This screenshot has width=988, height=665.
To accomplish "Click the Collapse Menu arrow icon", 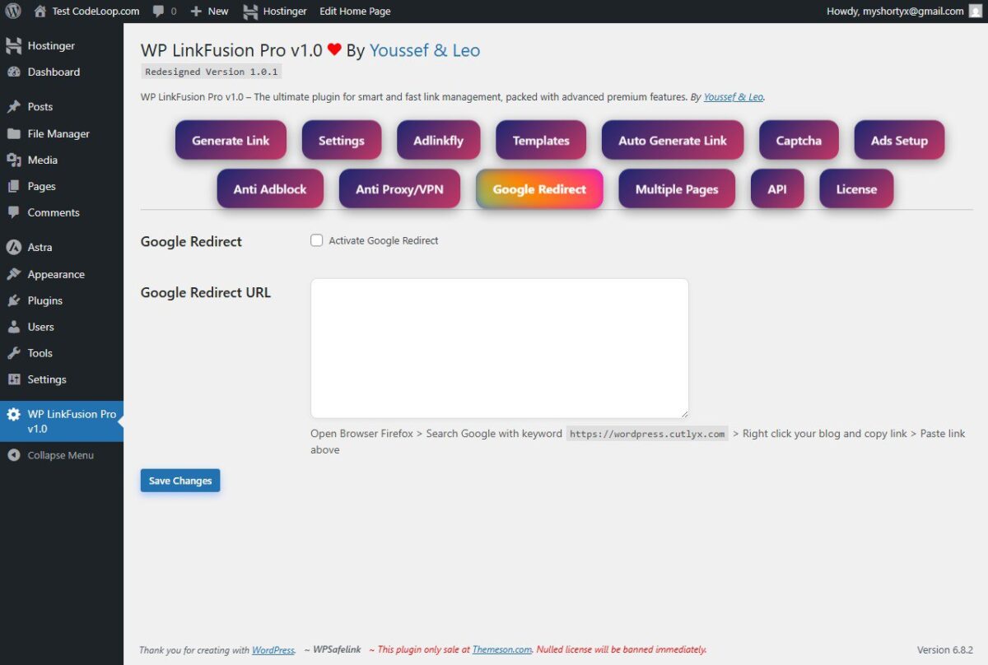I will pos(13,455).
